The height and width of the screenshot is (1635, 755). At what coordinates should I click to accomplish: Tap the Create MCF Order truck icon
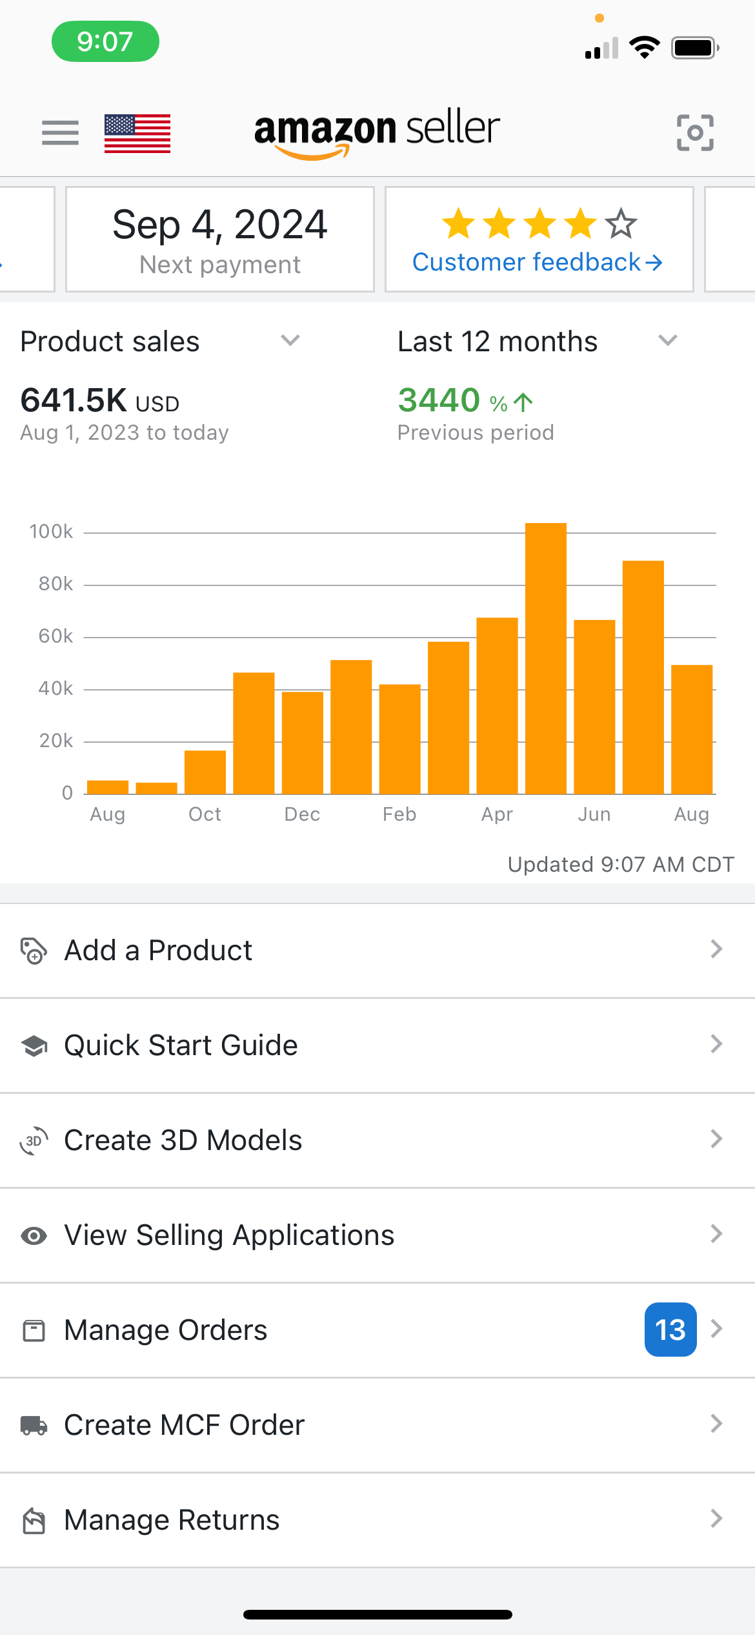tap(34, 1425)
